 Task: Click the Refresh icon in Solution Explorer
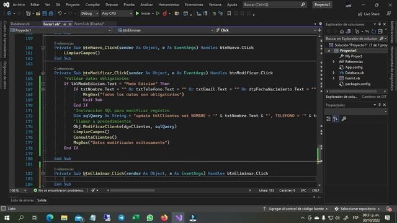(x=373, y=32)
